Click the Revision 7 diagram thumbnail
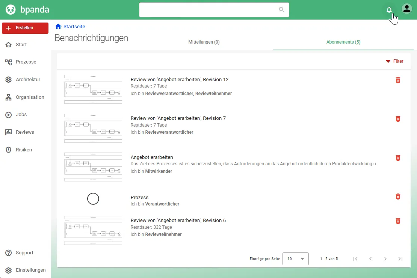 coord(93,128)
